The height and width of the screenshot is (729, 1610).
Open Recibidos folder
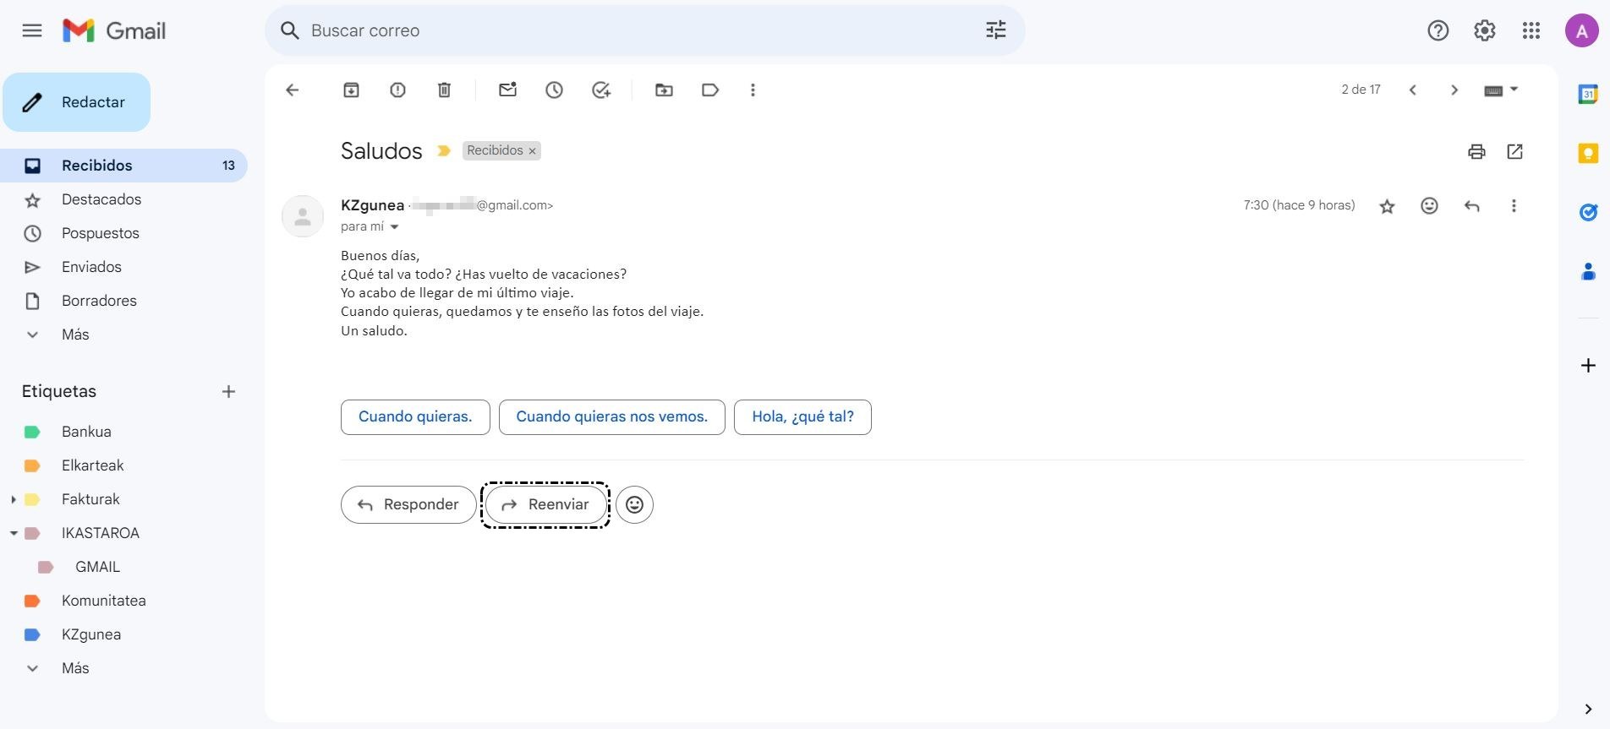pyautogui.click(x=123, y=166)
